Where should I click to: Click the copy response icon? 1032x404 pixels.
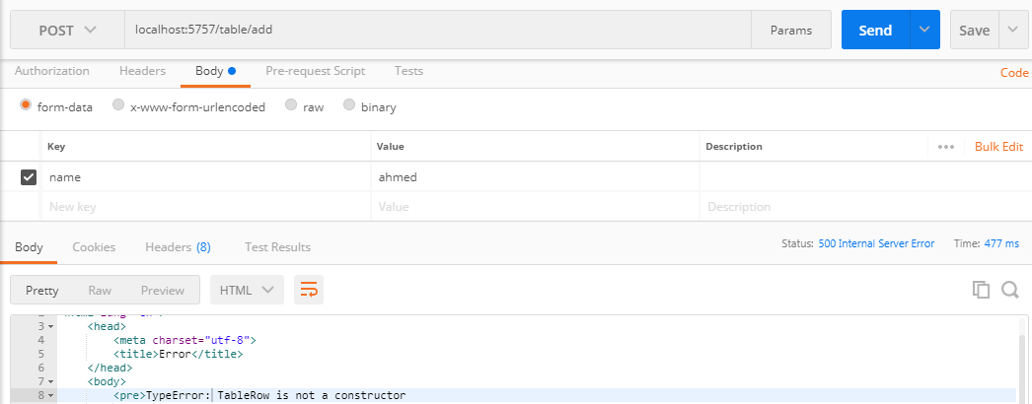coord(981,290)
